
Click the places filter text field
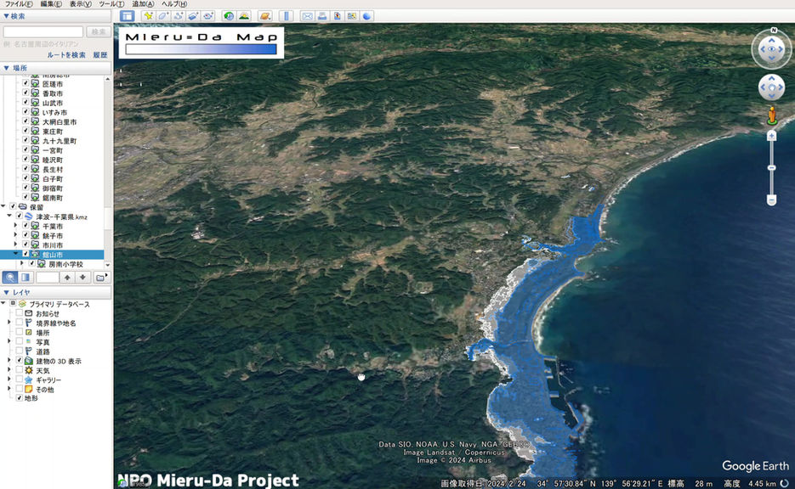click(x=47, y=278)
